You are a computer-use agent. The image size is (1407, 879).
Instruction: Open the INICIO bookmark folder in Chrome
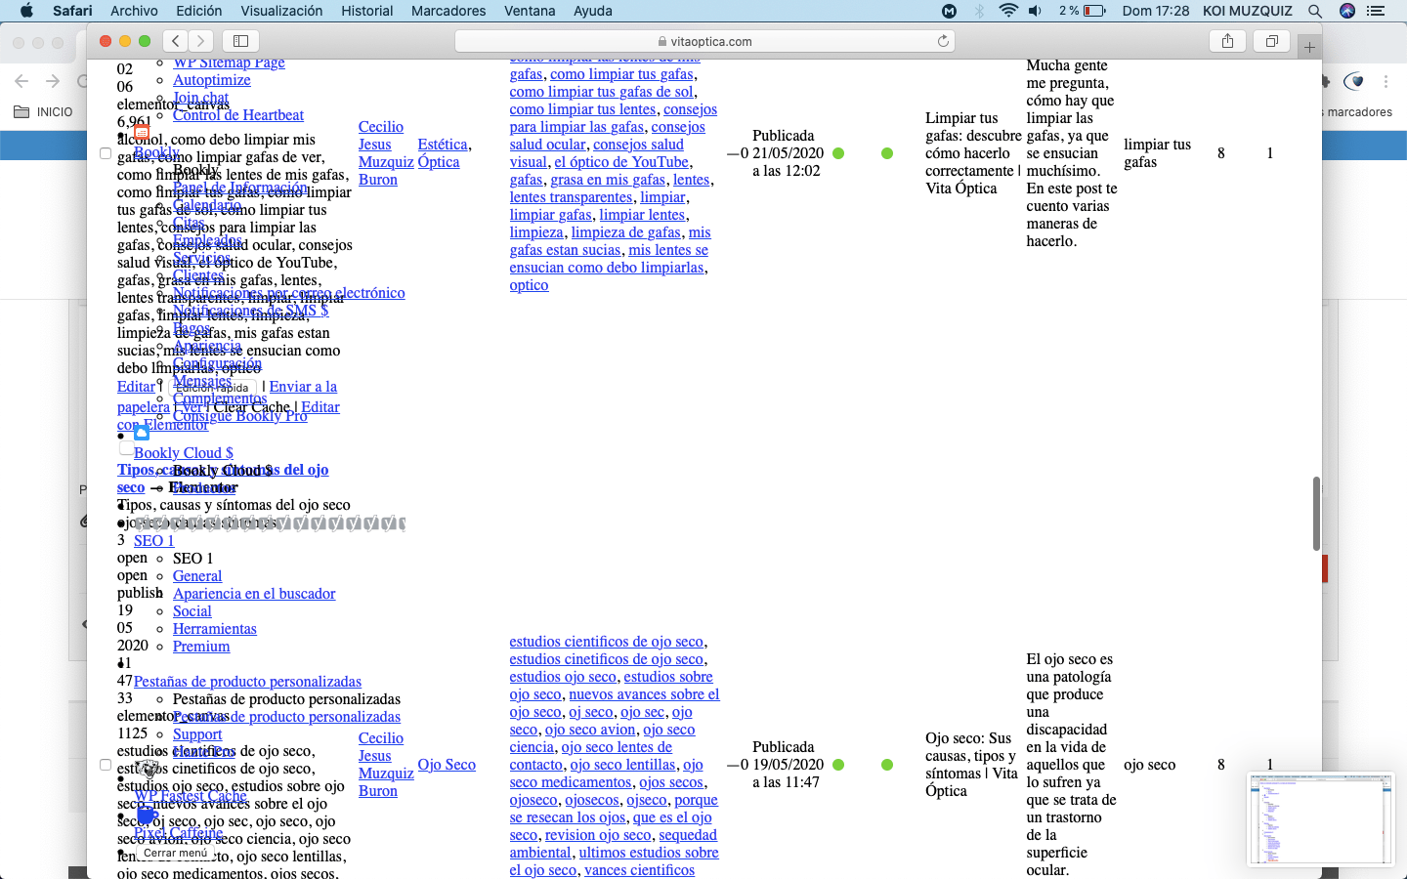43,112
